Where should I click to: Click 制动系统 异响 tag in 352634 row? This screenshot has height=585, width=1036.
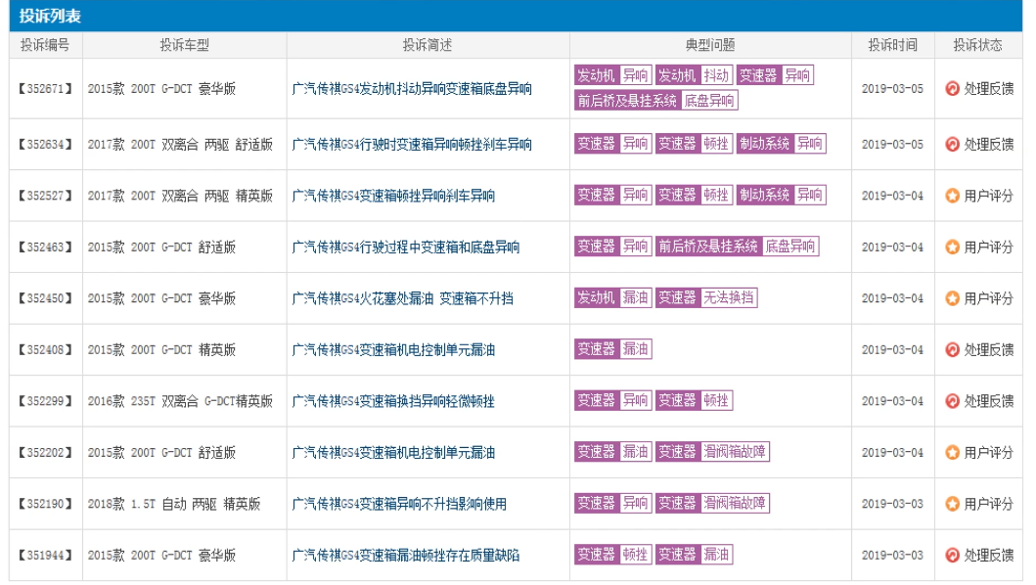pyautogui.click(x=781, y=144)
